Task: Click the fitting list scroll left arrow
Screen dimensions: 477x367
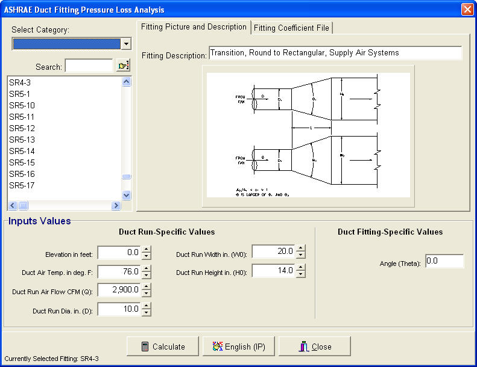Action: point(13,206)
